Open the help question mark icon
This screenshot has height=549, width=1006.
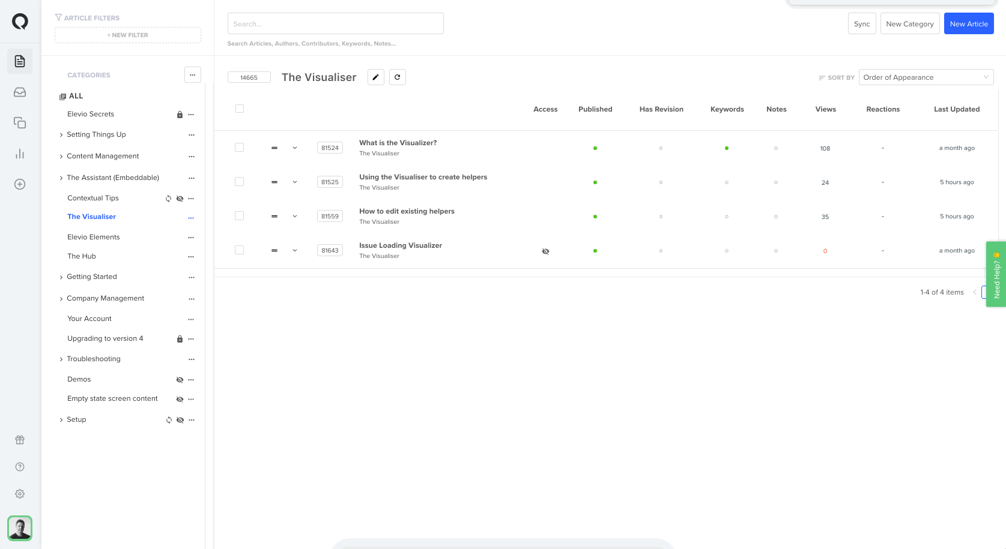[x=20, y=467]
